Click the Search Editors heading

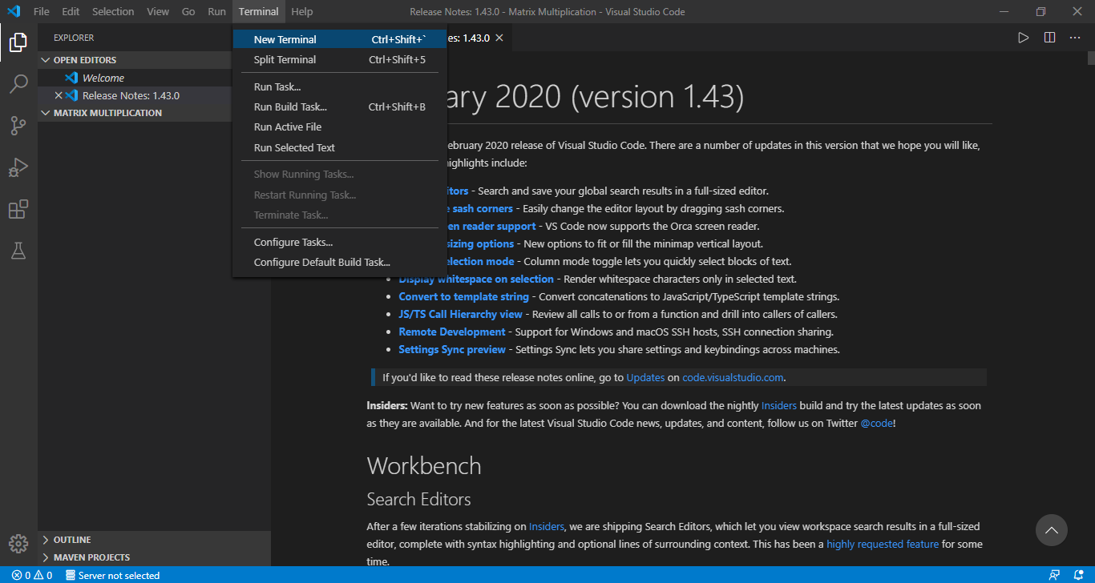(418, 499)
